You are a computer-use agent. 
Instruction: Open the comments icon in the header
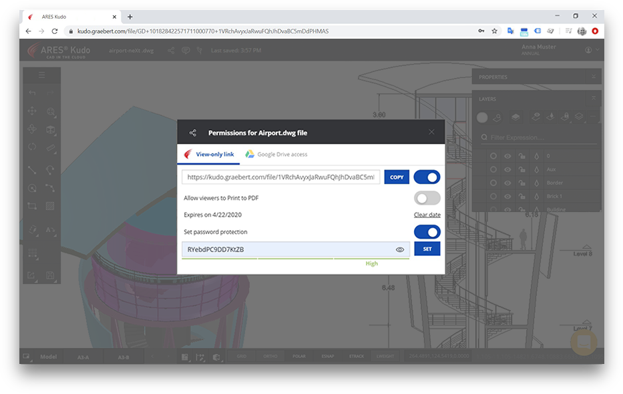[x=186, y=50]
